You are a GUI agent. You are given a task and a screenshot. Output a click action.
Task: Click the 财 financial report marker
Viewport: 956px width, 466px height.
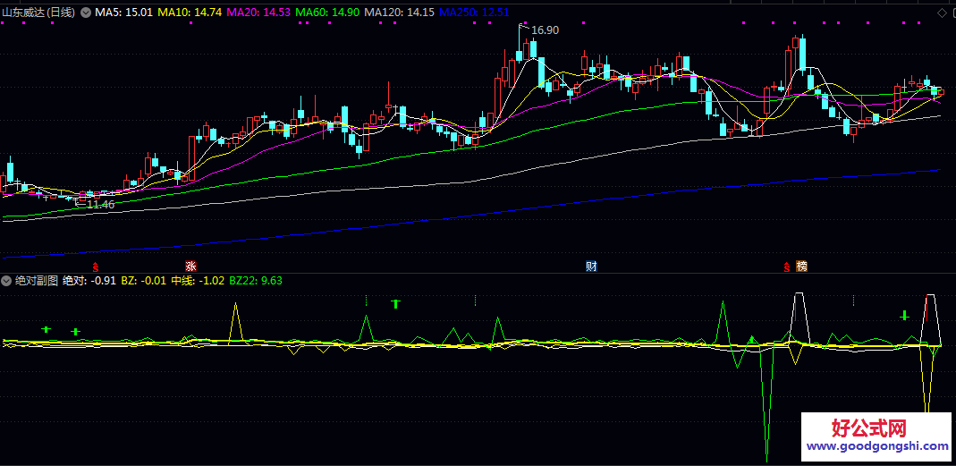(591, 267)
